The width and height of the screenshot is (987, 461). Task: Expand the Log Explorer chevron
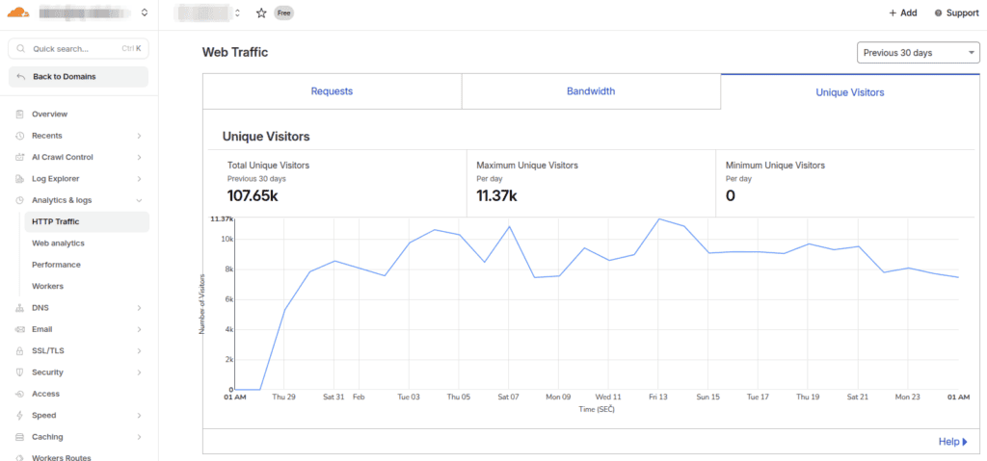click(139, 179)
